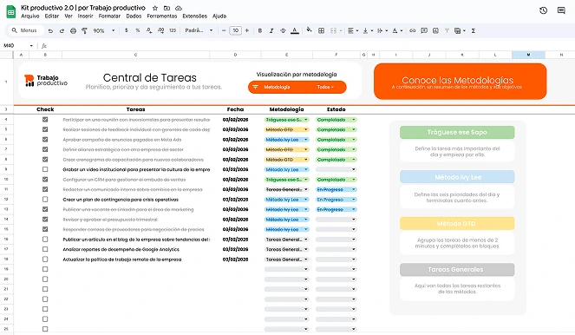
Task: Open the Inserir menu
Action: (86, 16)
